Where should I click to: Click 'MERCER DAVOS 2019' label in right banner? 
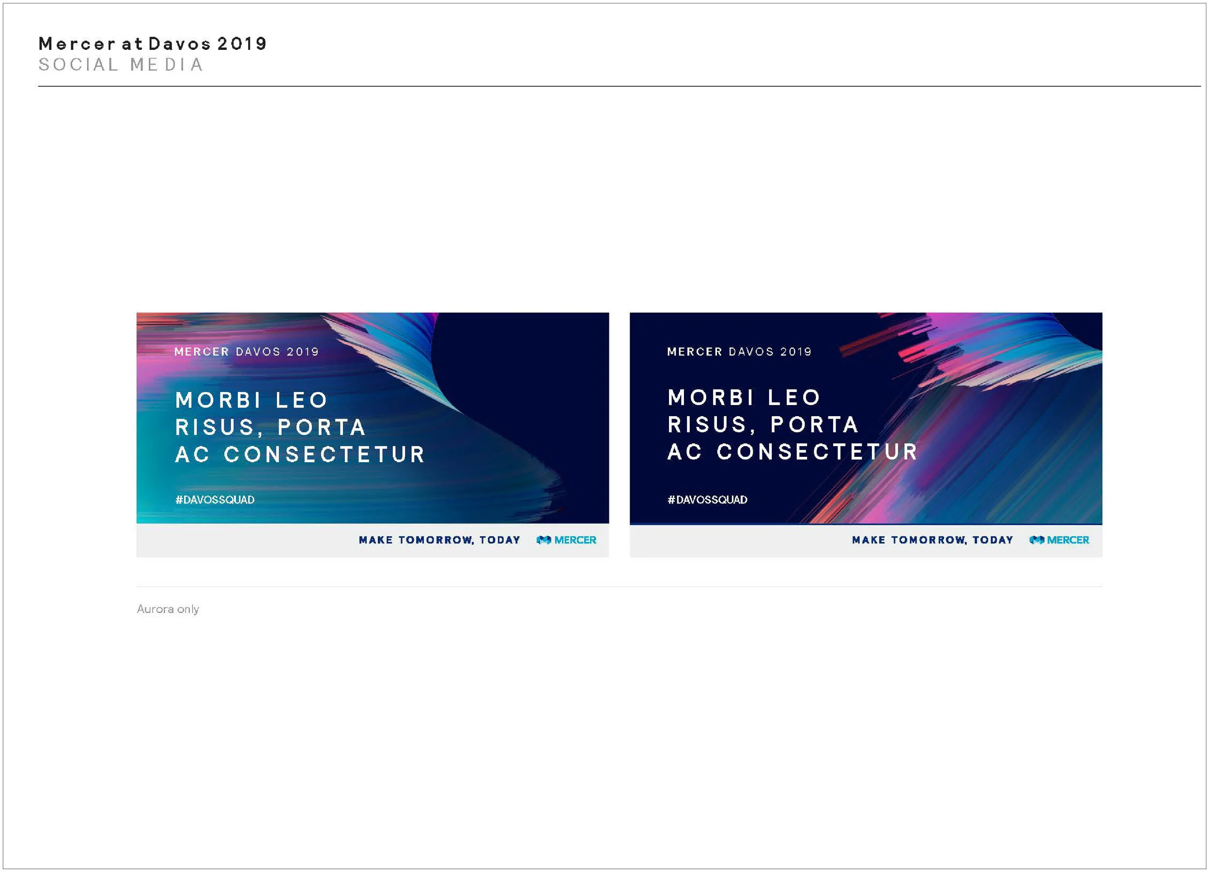[739, 351]
